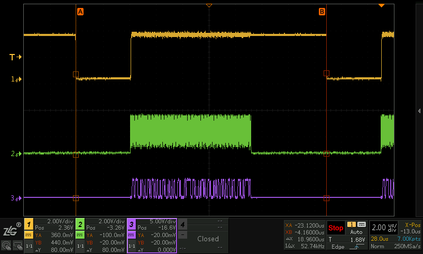
Task: Select the channel 3 purple number badge
Action: pyautogui.click(x=131, y=224)
